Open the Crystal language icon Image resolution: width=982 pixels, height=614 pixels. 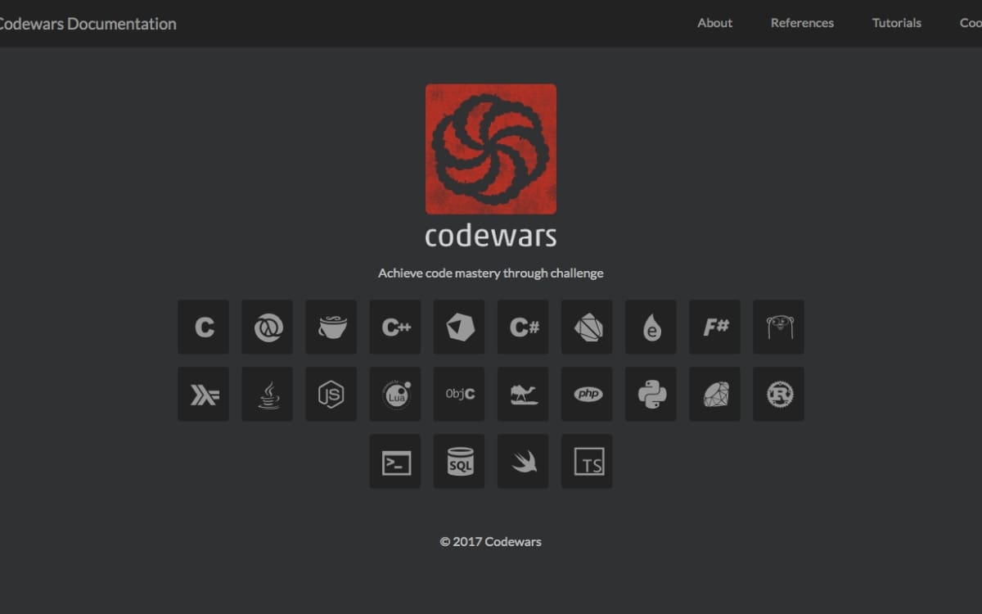[458, 327]
